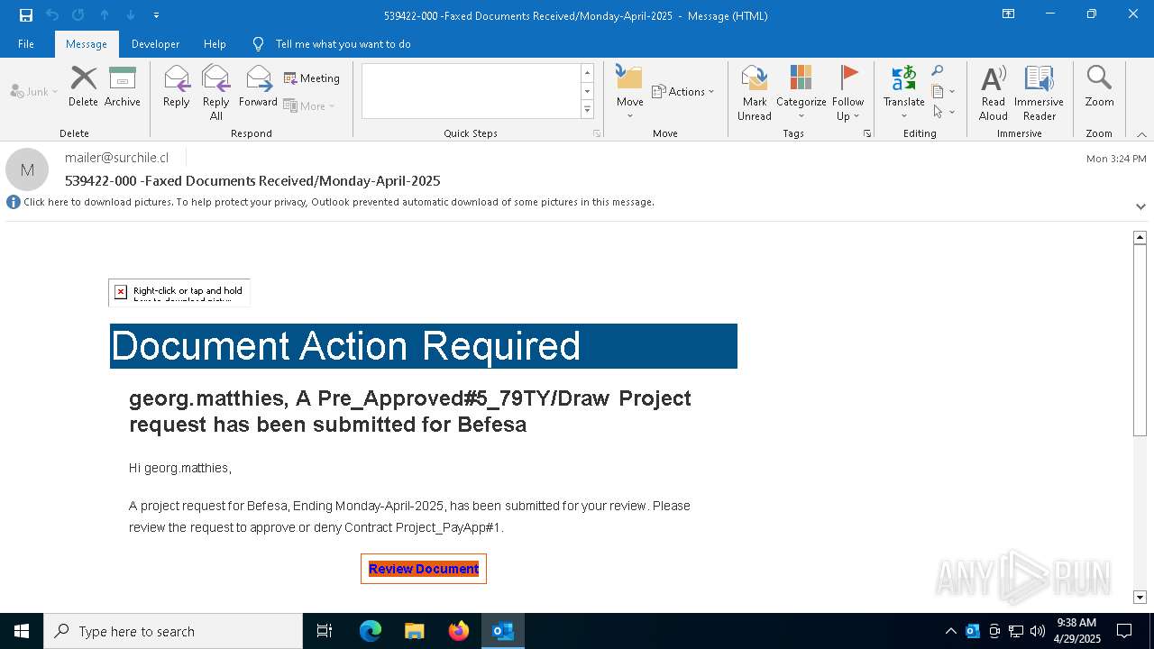Expand the message header with the chevron
Viewport: 1154px width, 649px height.
[1140, 206]
